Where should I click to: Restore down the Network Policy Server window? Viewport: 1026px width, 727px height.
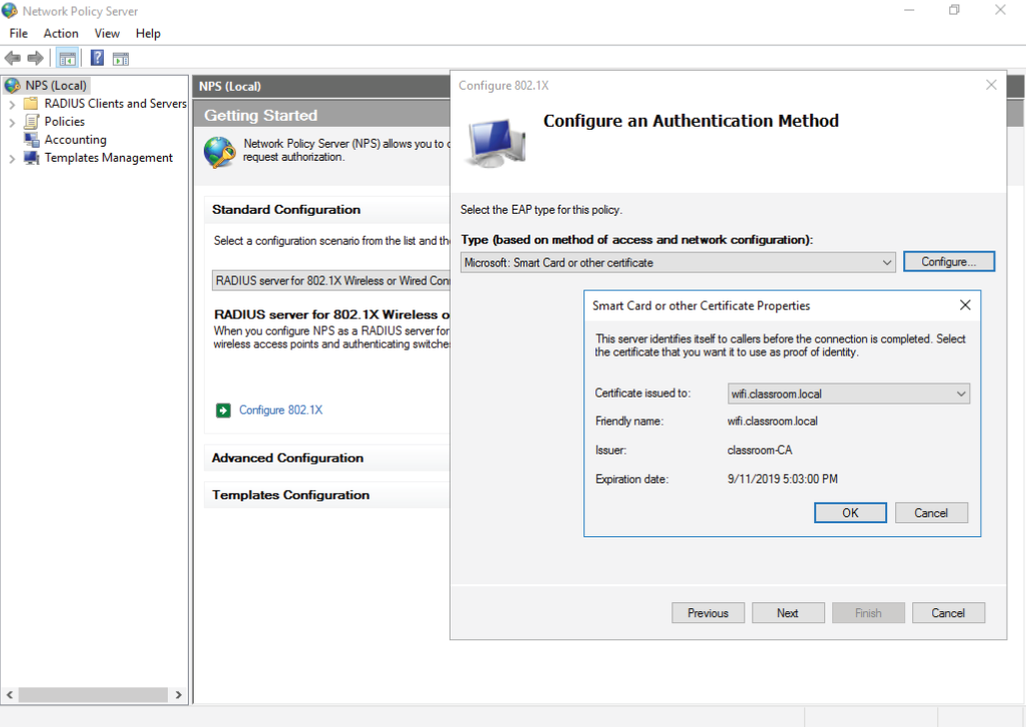(x=954, y=10)
